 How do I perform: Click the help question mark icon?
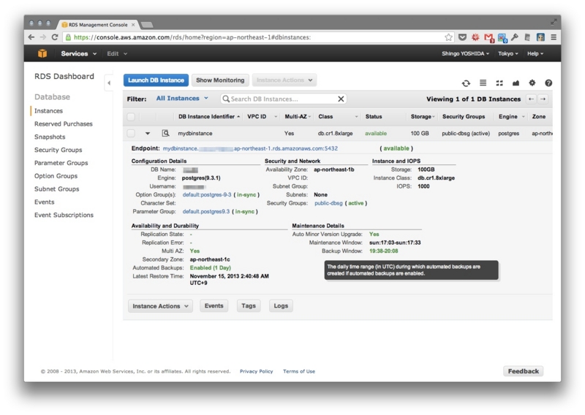[x=548, y=83]
